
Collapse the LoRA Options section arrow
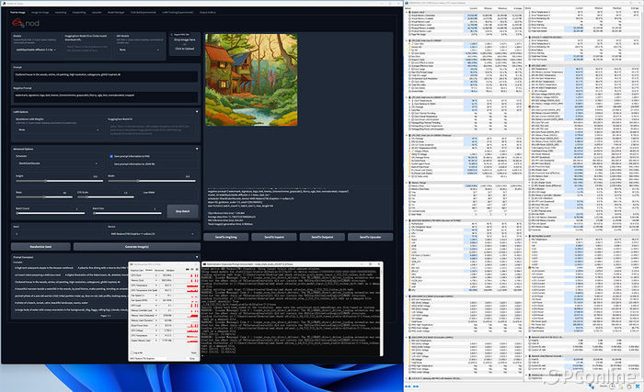199,112
